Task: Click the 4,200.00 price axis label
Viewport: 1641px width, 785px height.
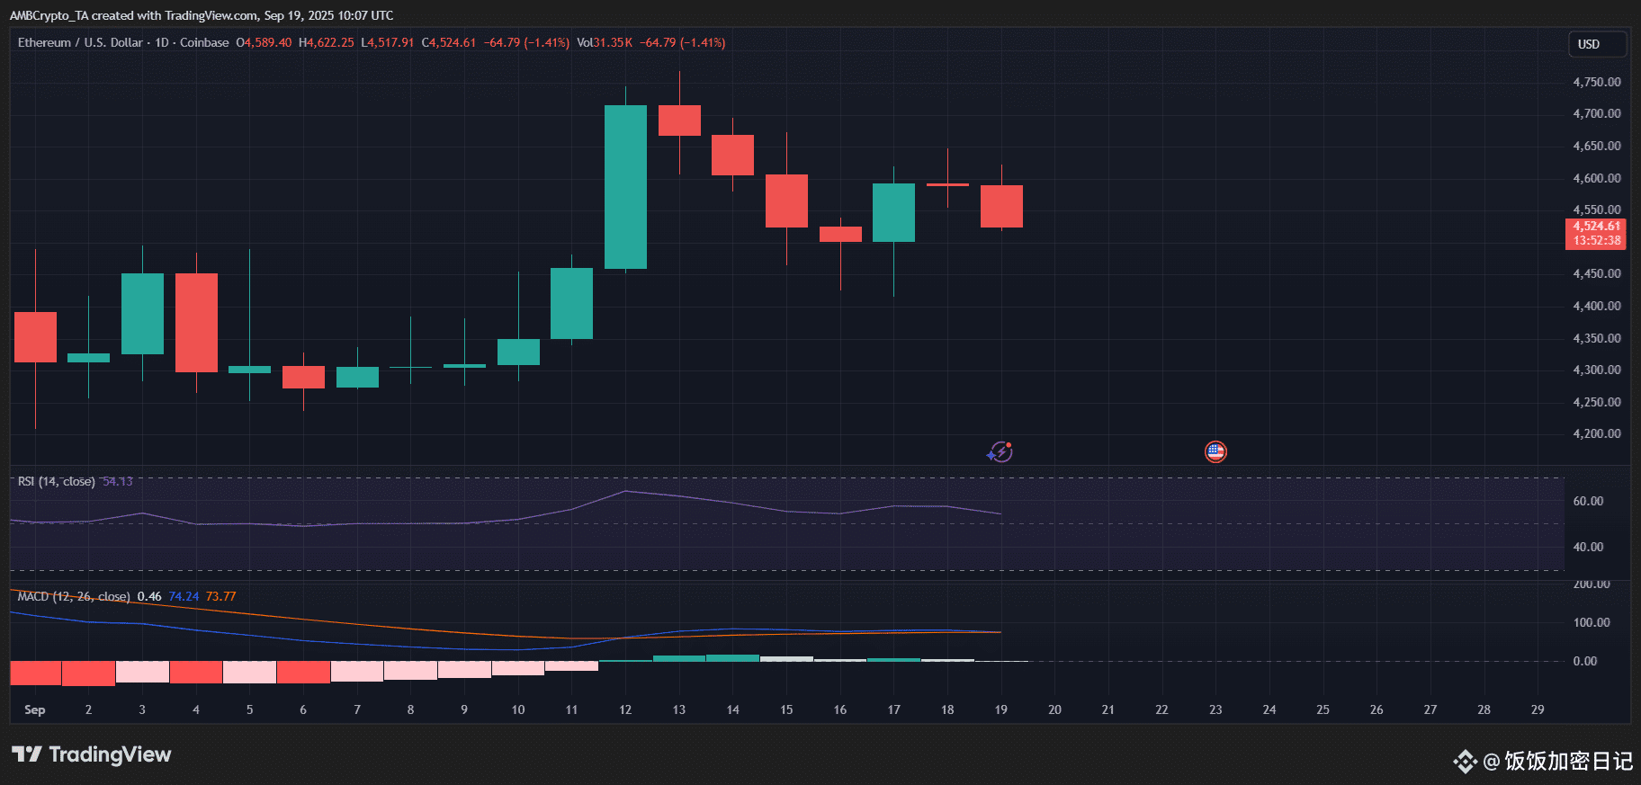Action: 1597,433
